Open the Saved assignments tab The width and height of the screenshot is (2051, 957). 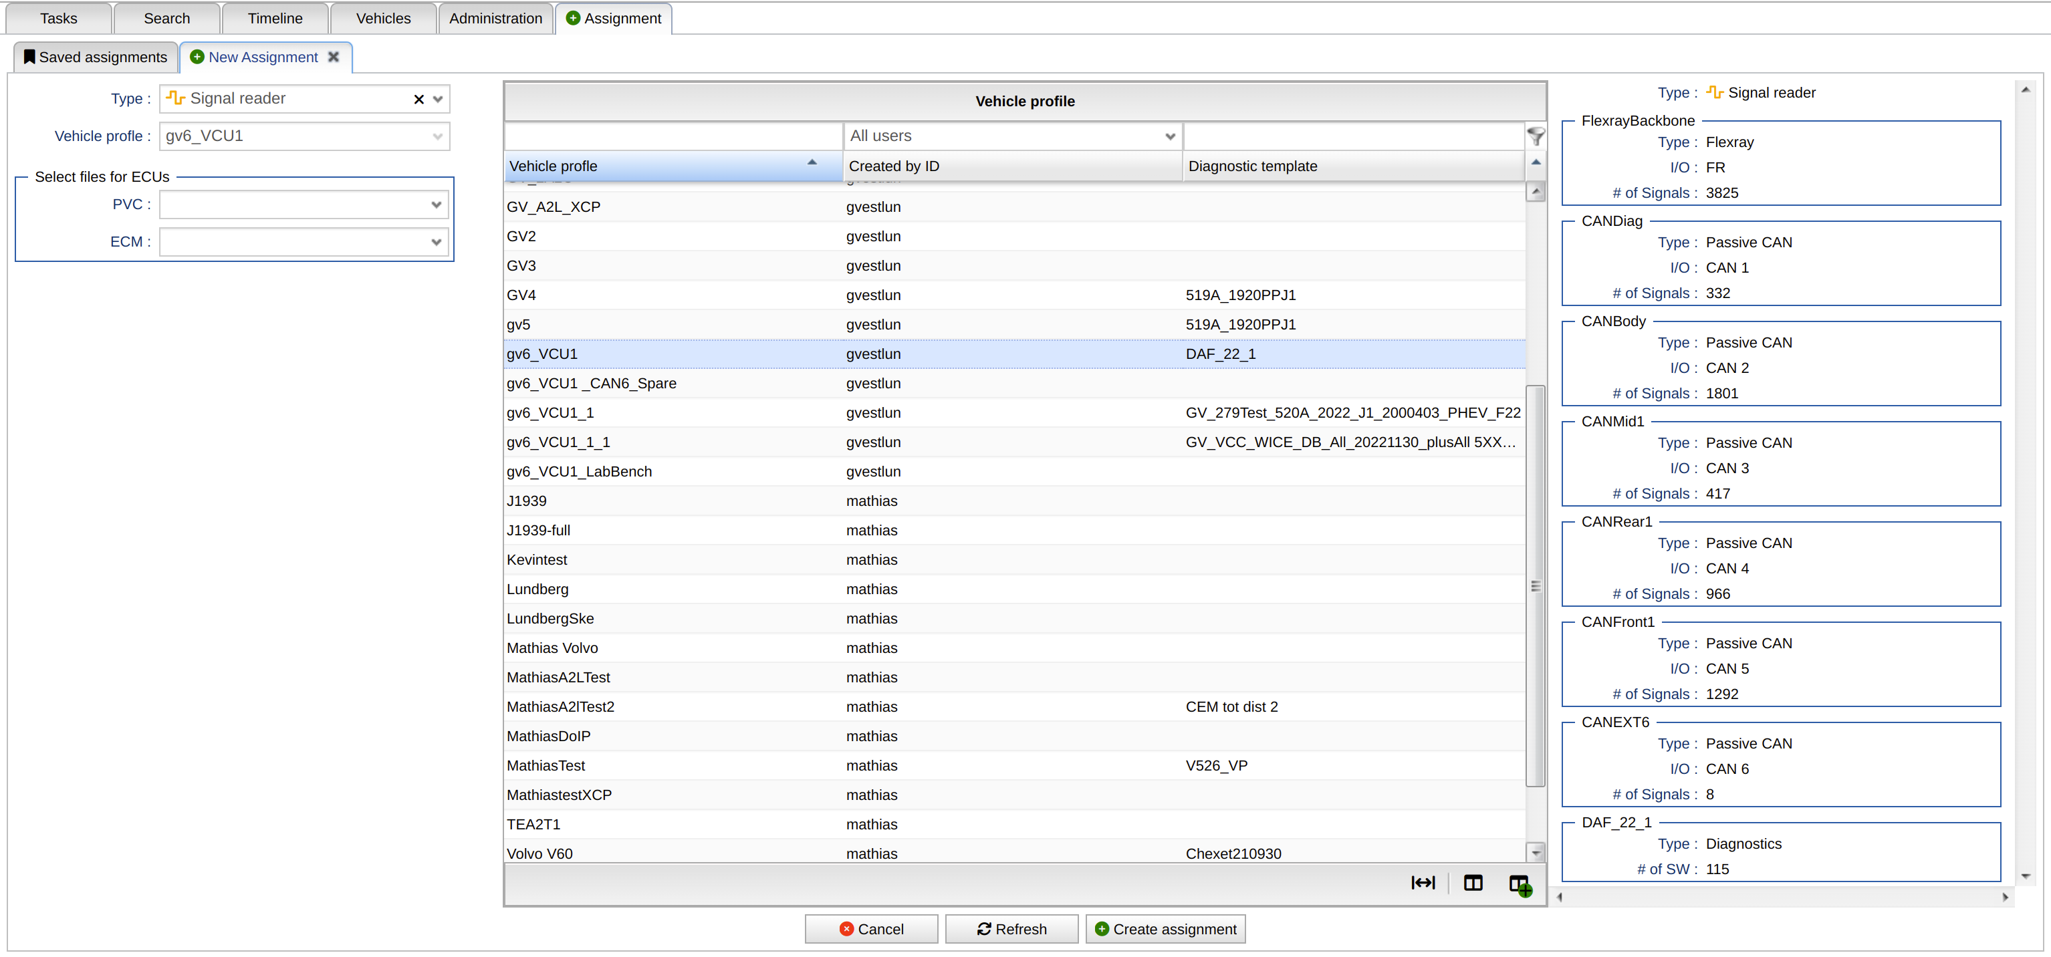(x=95, y=57)
